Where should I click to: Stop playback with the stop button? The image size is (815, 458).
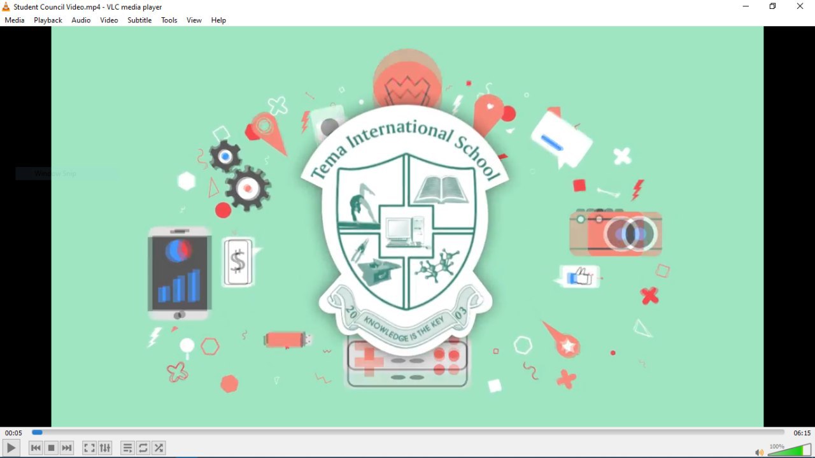click(52, 448)
